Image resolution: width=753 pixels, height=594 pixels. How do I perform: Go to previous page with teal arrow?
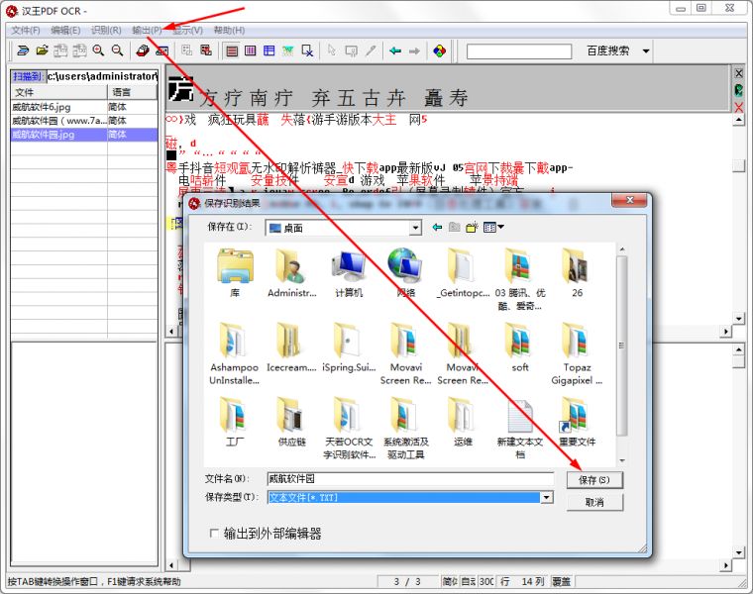click(395, 50)
